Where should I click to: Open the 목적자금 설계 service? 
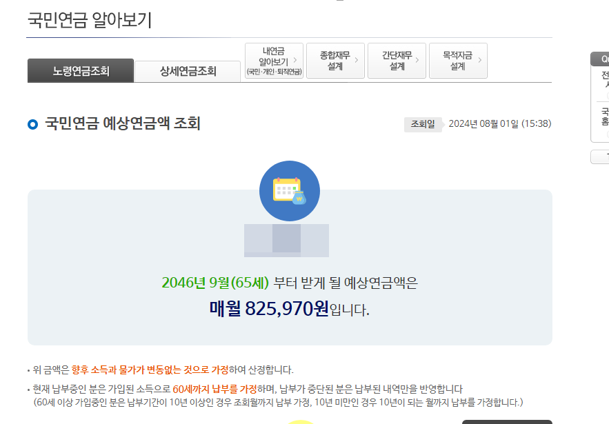458,61
